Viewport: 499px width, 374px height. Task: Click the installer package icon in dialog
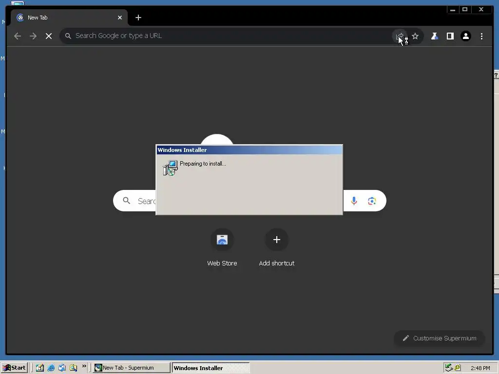[170, 168]
